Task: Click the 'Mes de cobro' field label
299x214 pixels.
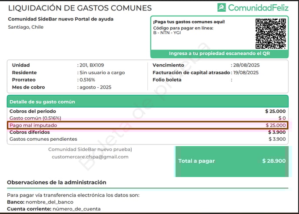Action: [28, 87]
